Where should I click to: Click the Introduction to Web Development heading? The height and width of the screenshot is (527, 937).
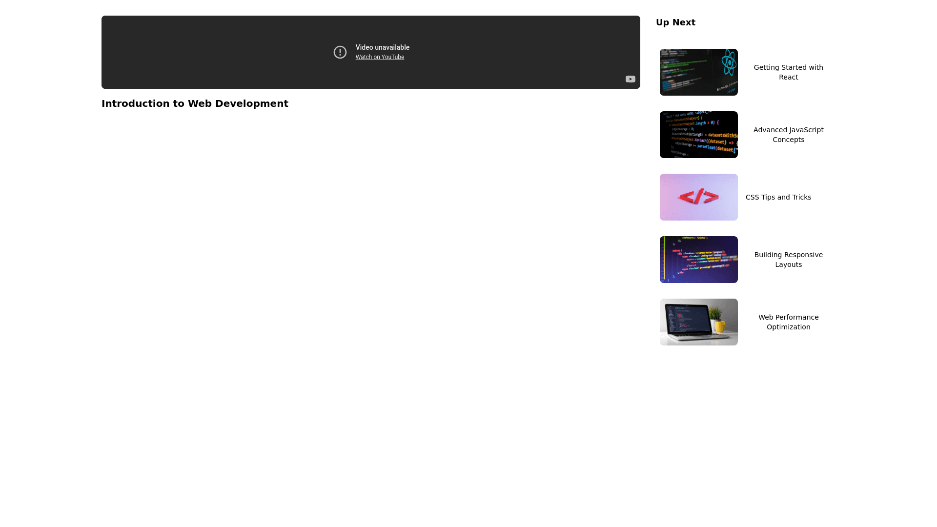(195, 103)
